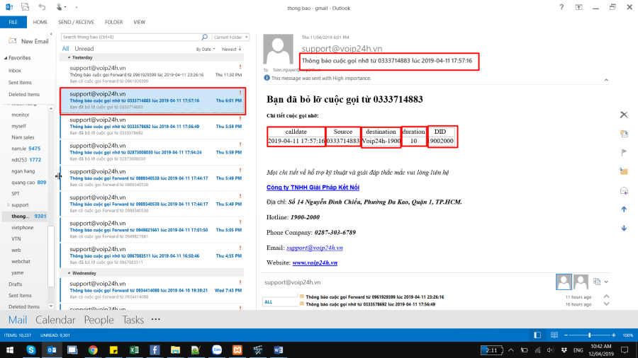The image size is (638, 358).
Task: Click the support@voip24h.vn email link
Action: coord(315,248)
